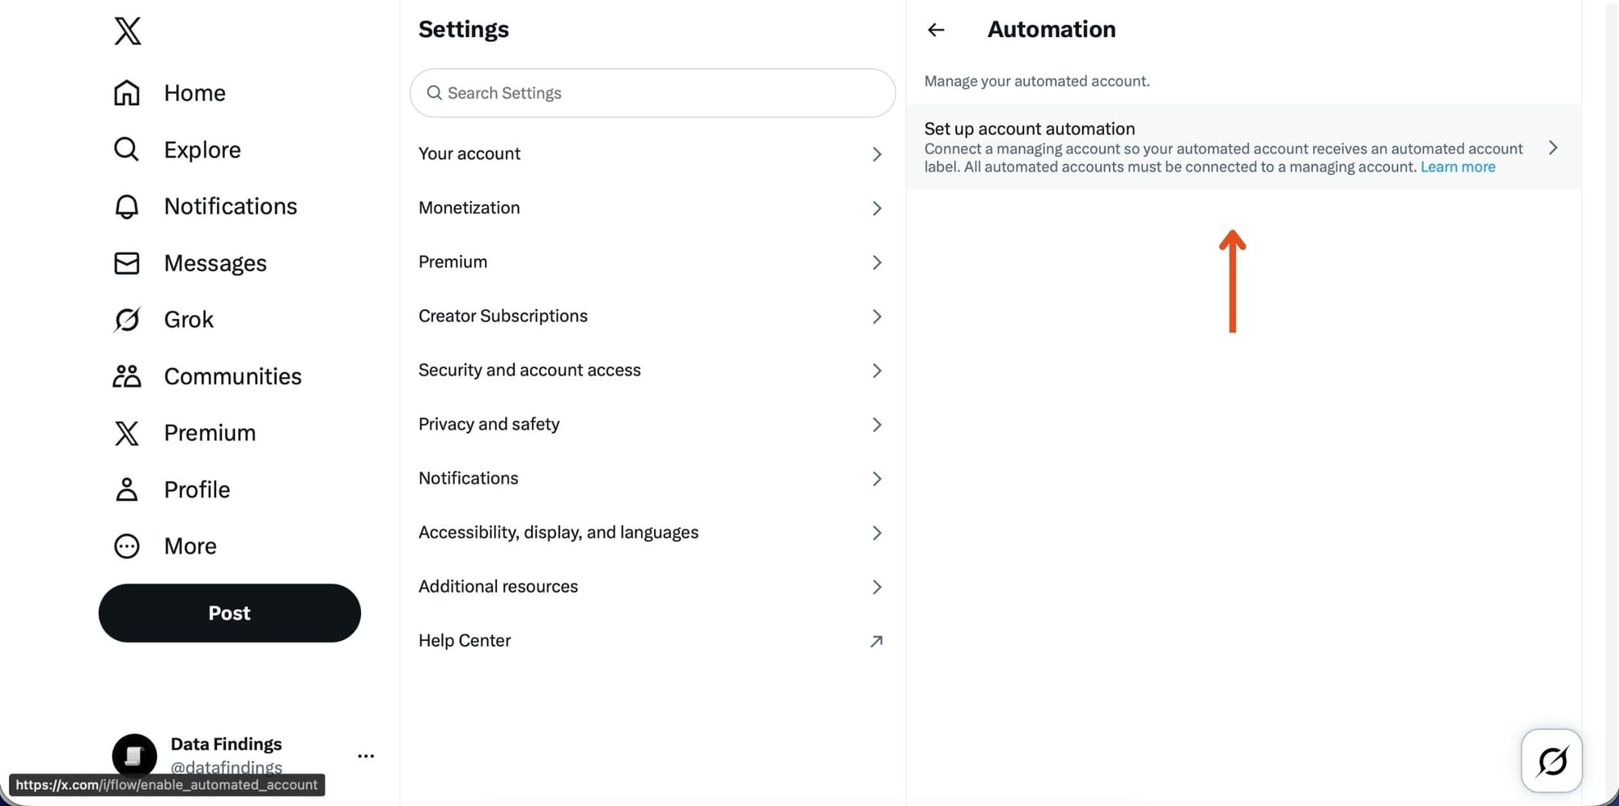
Task: Click the Search Settings field
Action: [x=652, y=93]
